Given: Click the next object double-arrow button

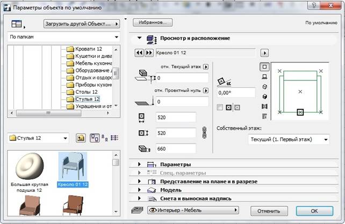Looking at the screenshot, I should point(149,53).
